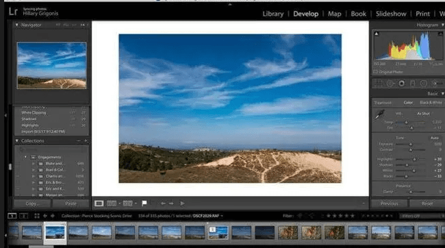The height and width of the screenshot is (248, 445).
Task: Go forward with filmstrip forward arrow
Action: tap(53, 216)
